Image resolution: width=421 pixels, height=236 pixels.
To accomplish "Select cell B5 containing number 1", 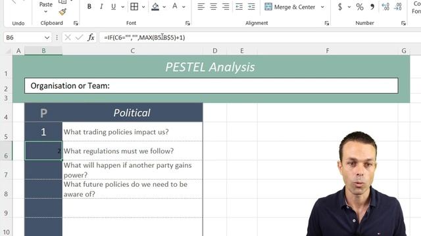I will click(x=43, y=132).
